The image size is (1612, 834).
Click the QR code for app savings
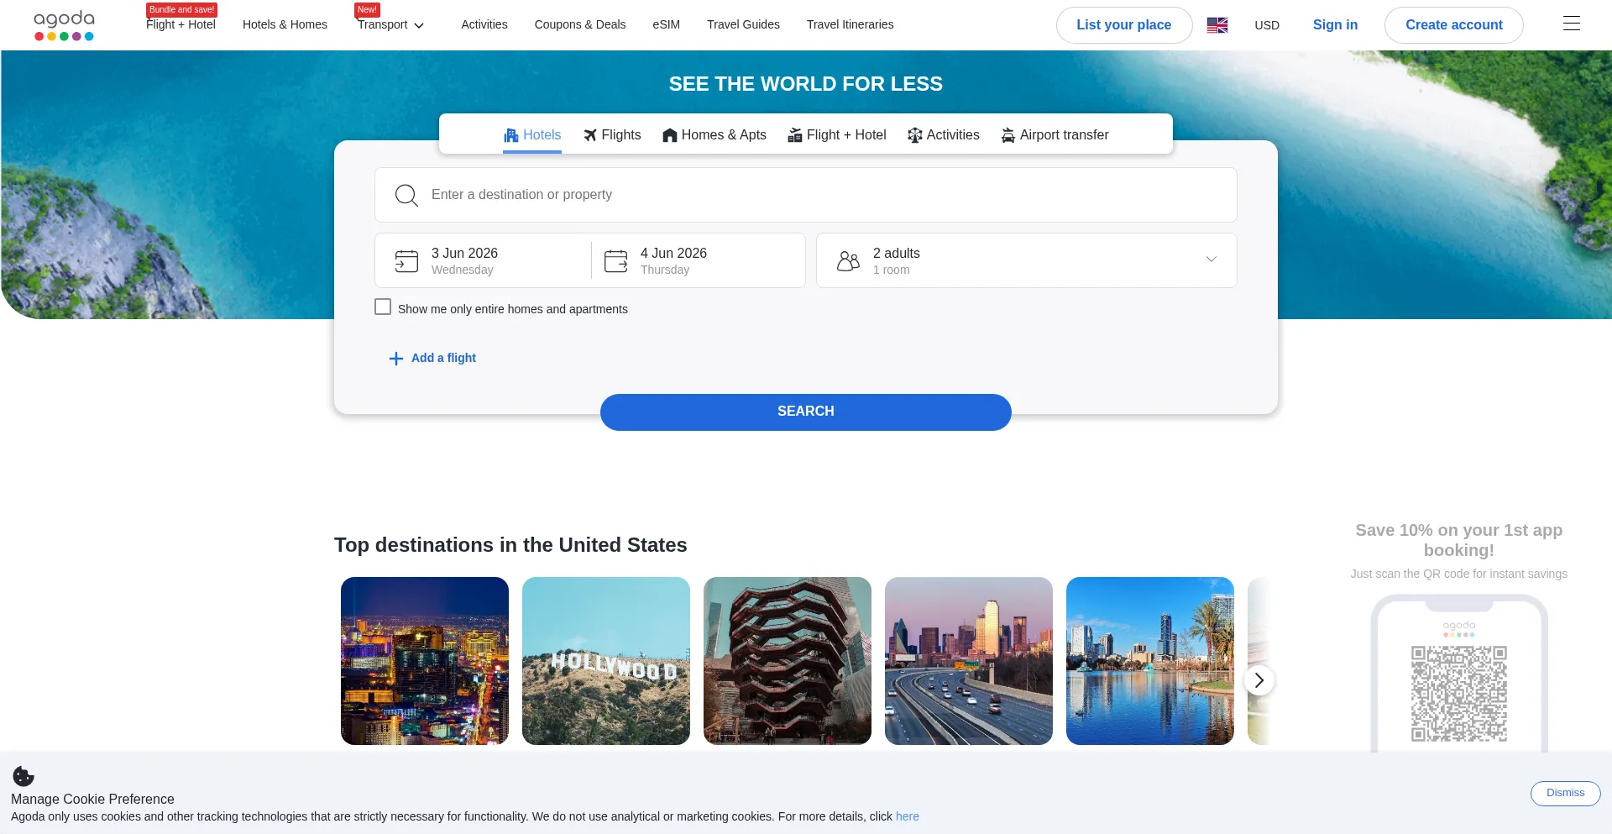pos(1459,694)
